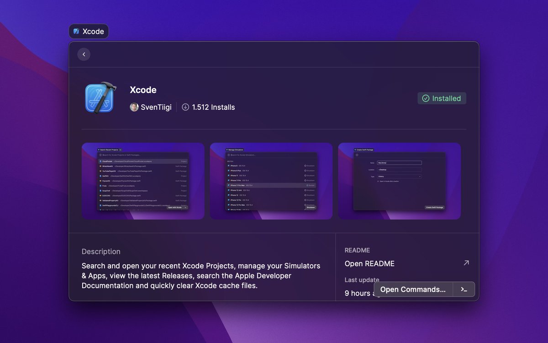The image size is (548, 343).
Task: Click the back chevron arrow
Action: click(84, 54)
